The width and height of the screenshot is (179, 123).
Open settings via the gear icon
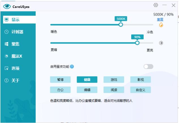tap(156, 5)
